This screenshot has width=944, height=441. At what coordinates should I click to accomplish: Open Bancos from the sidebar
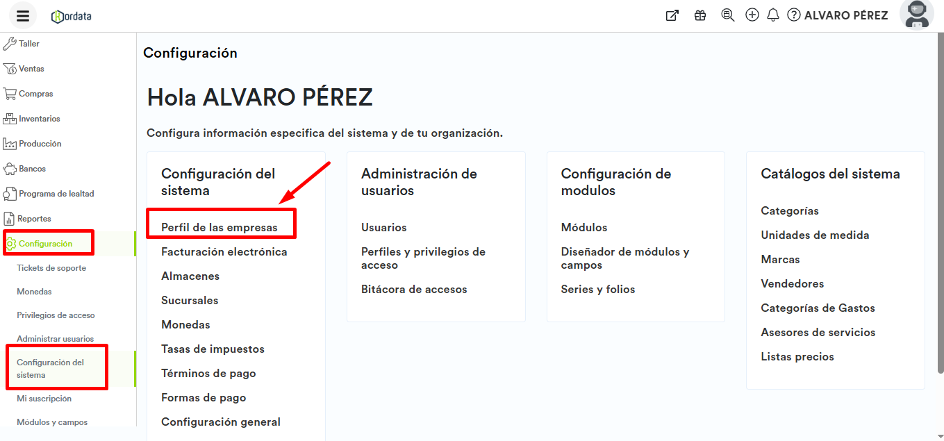tap(32, 169)
